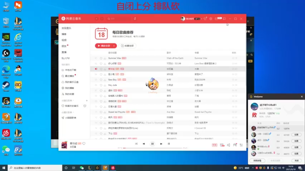Open Local and Downloads in sidebar
305x171 pixels.
[69, 70]
